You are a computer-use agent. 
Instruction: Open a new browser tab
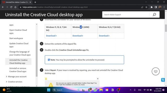pyautogui.click(x=35, y=2)
